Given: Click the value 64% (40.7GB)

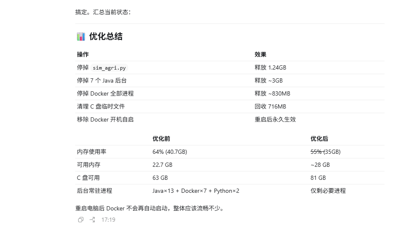Looking at the screenshot, I should pyautogui.click(x=170, y=152).
